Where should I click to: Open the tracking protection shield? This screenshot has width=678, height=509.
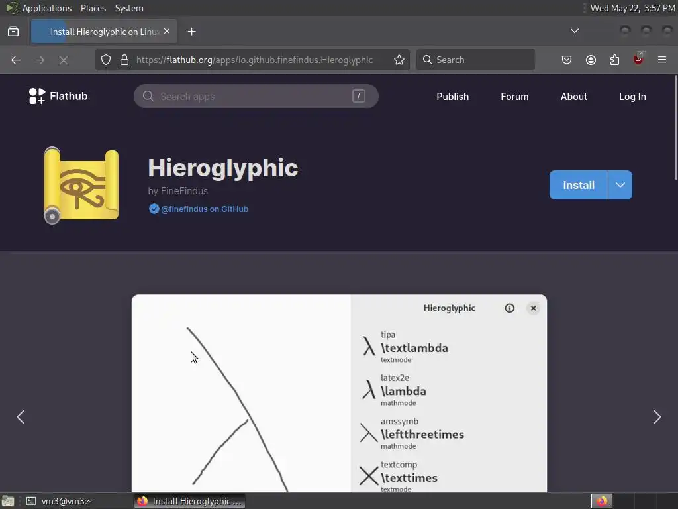106,60
